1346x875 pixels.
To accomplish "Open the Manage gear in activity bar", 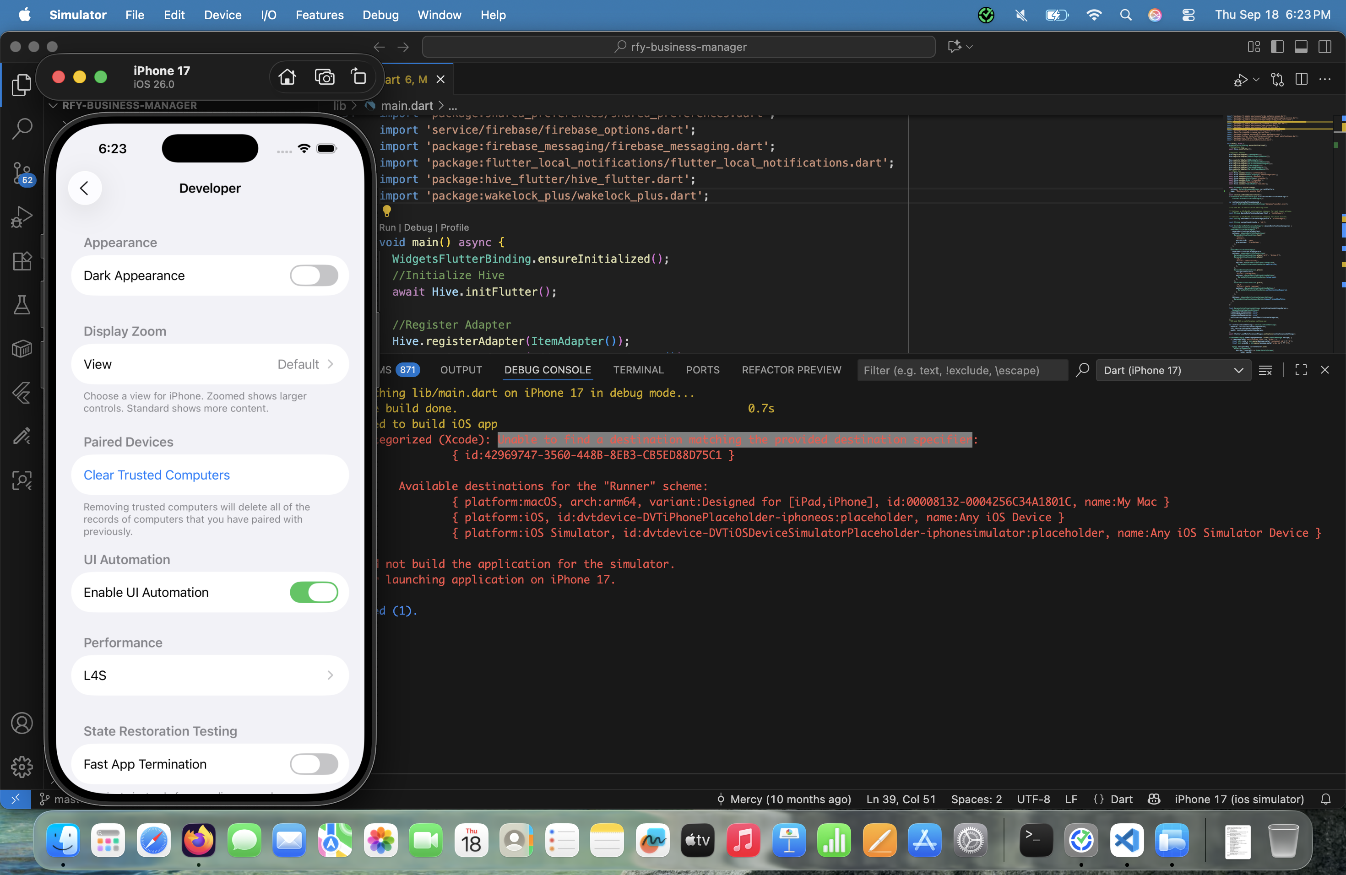I will (22, 767).
